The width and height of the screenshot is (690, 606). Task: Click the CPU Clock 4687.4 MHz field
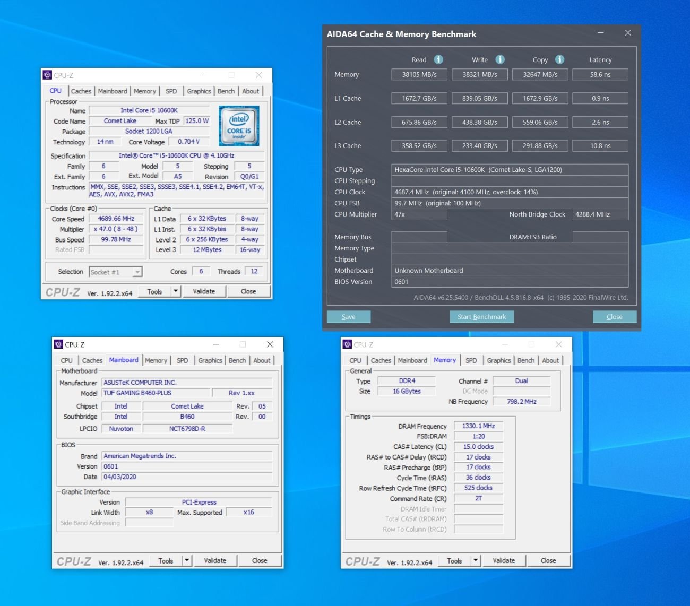point(510,192)
